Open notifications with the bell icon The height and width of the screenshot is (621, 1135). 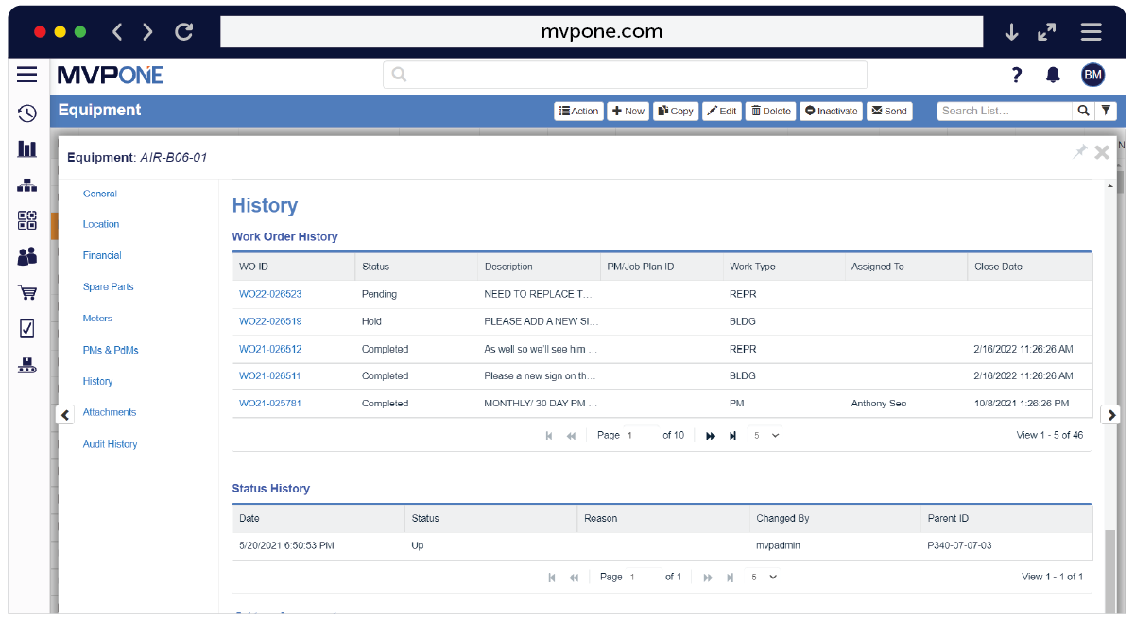pos(1053,74)
